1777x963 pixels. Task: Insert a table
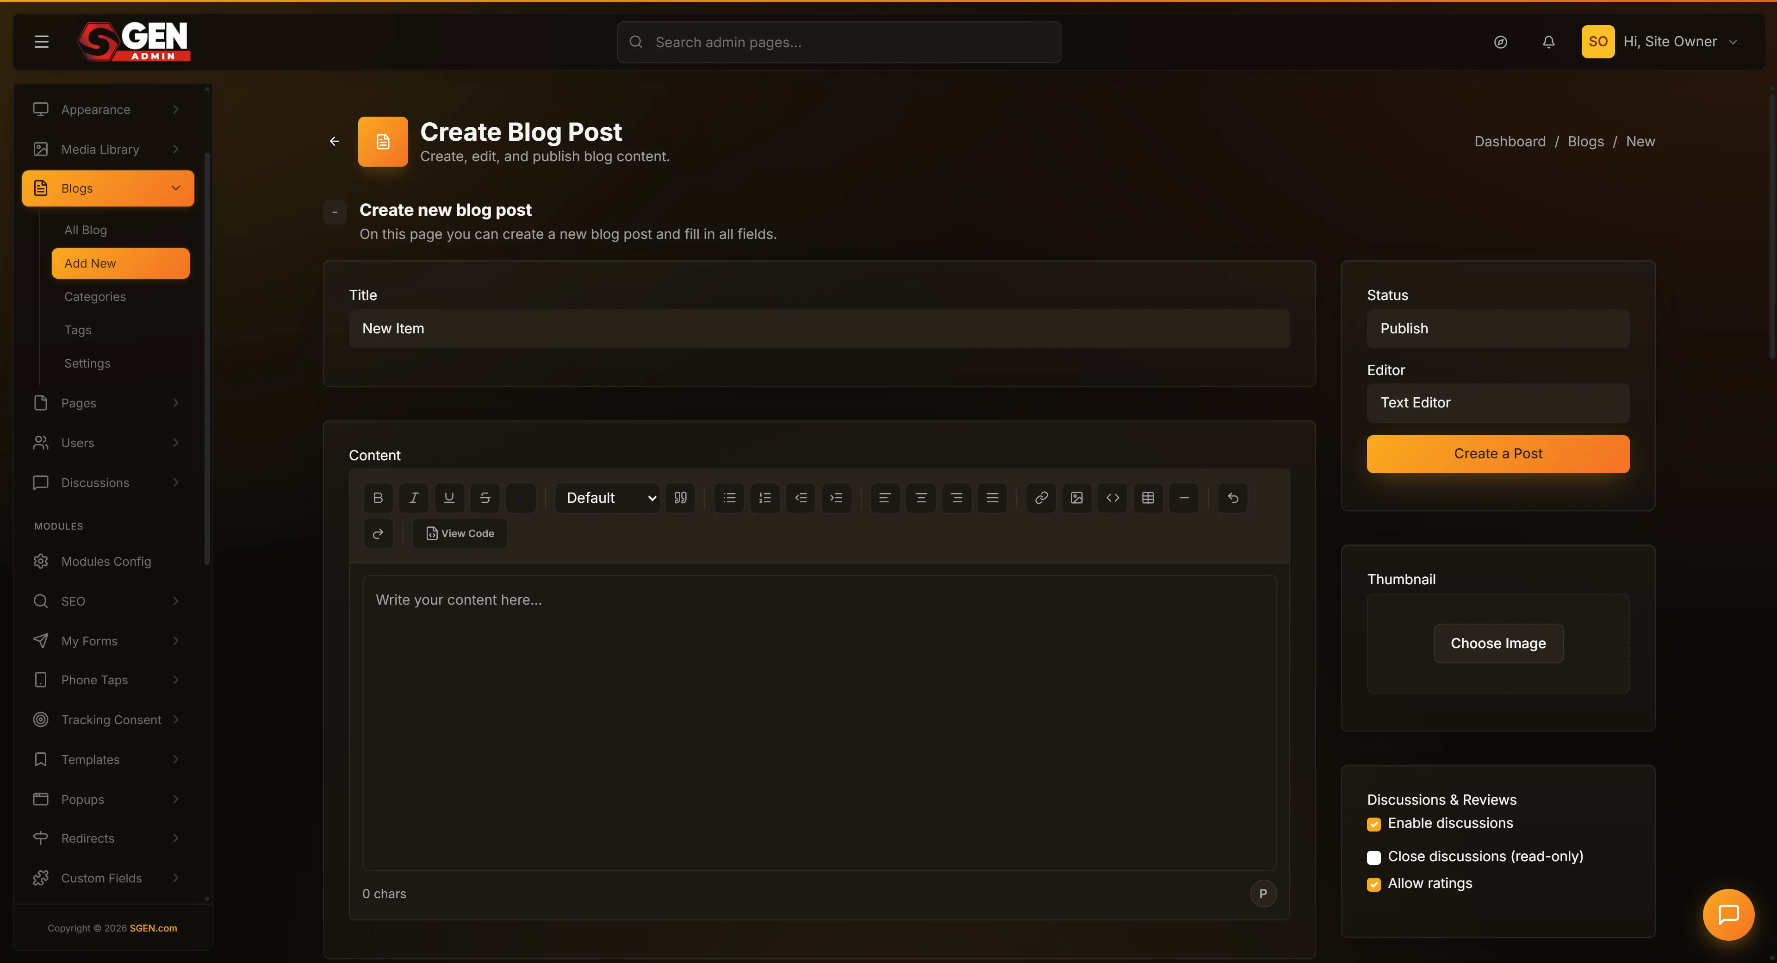point(1148,498)
